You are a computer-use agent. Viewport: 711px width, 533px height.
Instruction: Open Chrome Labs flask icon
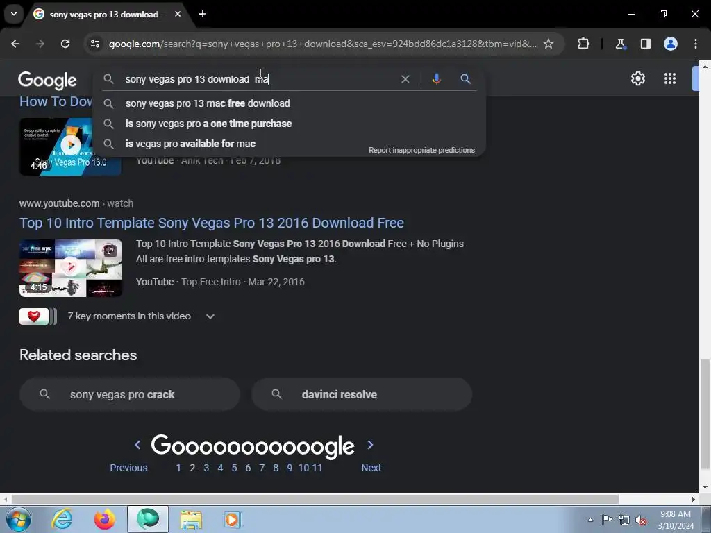620,44
